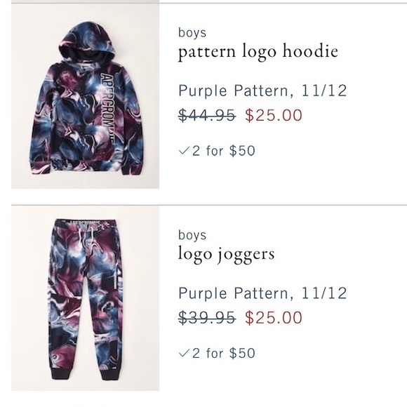The height and width of the screenshot is (407, 407).
Task: Click the joggers sale price $25.00
Action: (274, 317)
